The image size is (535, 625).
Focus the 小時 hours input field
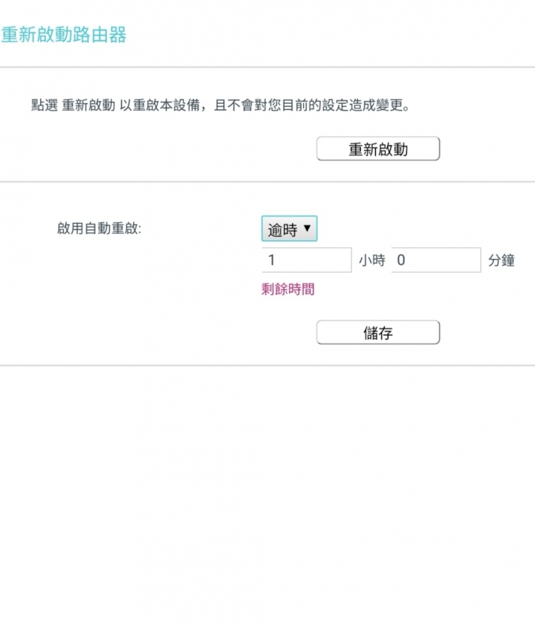(307, 260)
